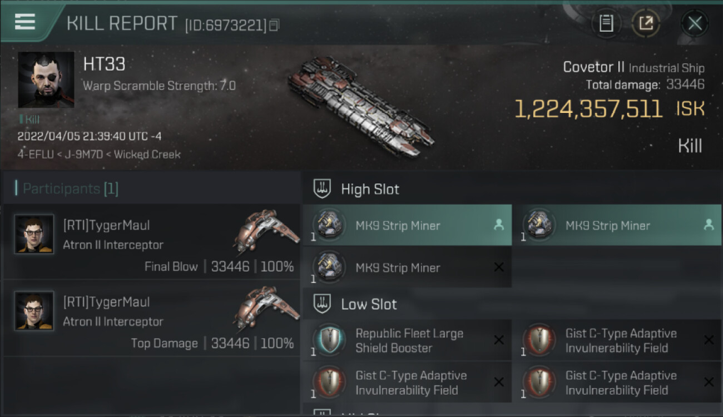Close the kill report window
Screen dimensions: 723x417
coord(695,23)
